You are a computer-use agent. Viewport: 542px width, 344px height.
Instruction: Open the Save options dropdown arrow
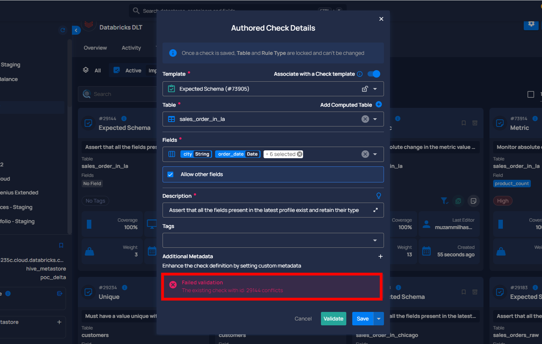coord(378,319)
